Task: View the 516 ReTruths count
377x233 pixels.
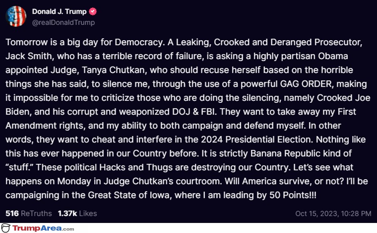Action: click(x=28, y=213)
